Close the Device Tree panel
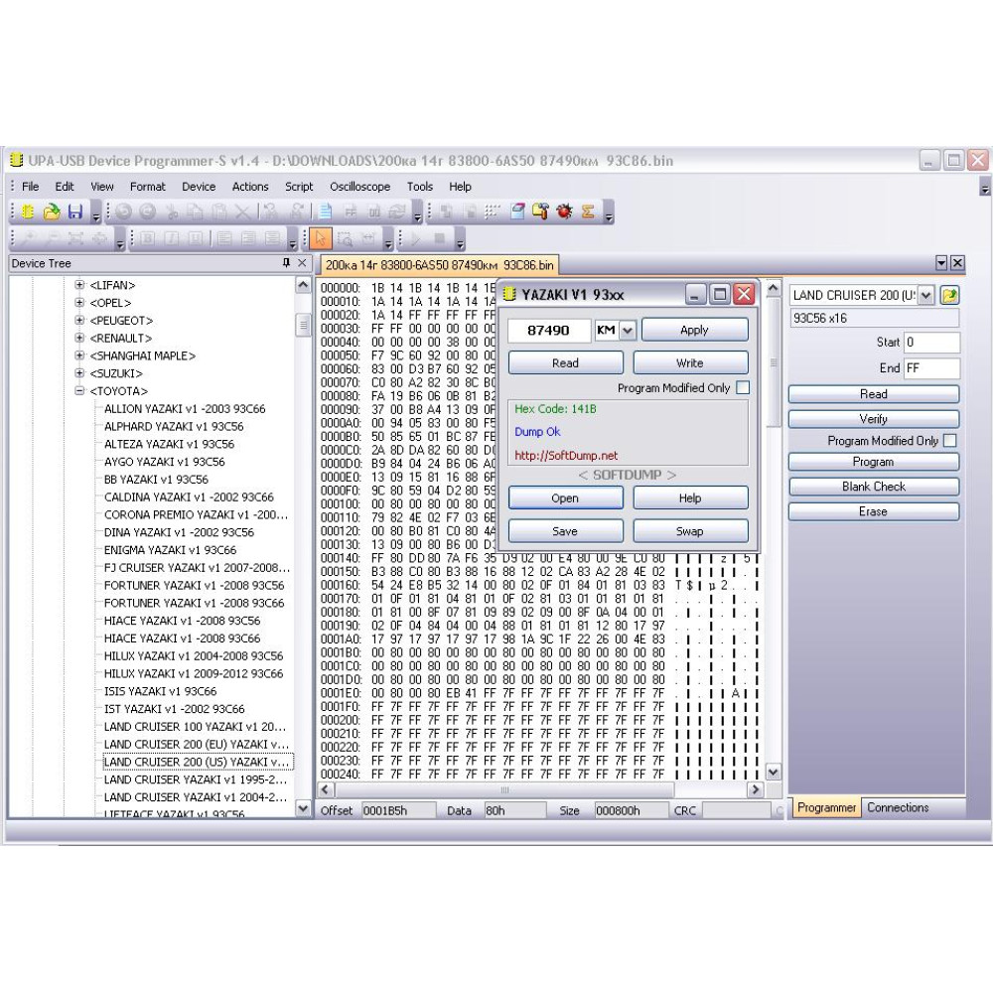The width and height of the screenshot is (993, 993). 302,263
